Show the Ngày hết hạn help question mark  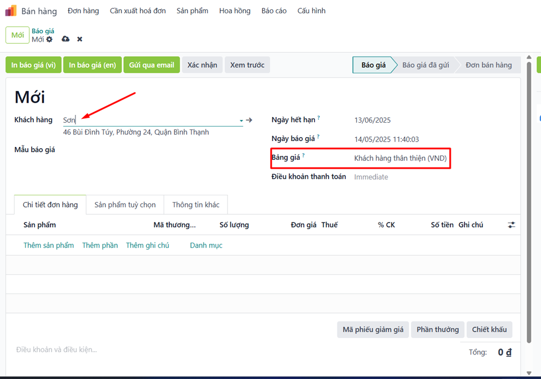coord(318,118)
